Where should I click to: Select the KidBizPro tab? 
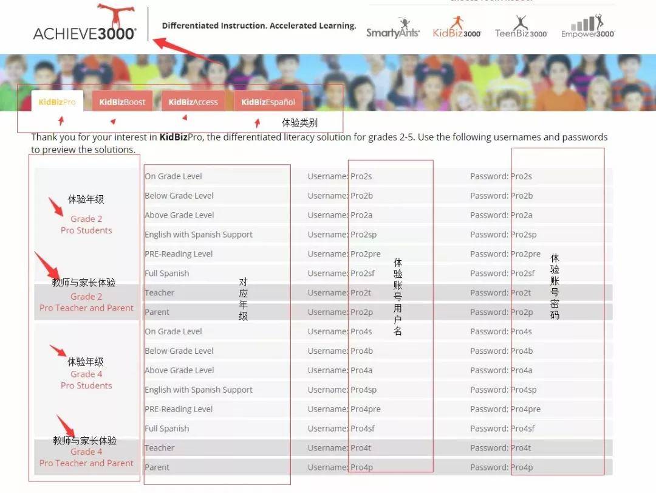click(x=57, y=102)
